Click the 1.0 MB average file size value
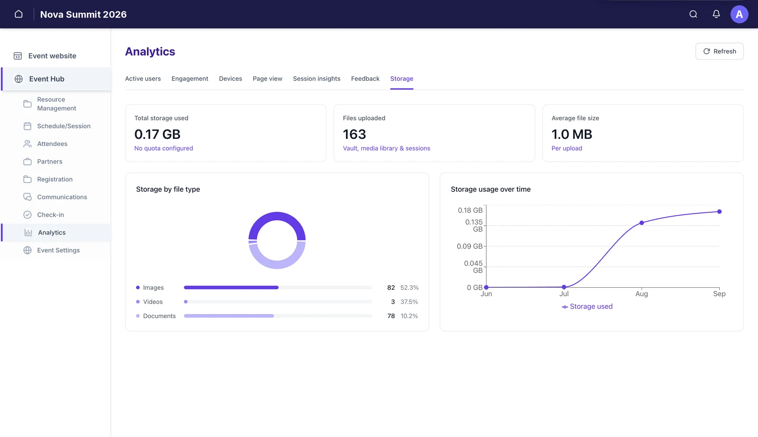Image resolution: width=758 pixels, height=437 pixels. pyautogui.click(x=572, y=135)
